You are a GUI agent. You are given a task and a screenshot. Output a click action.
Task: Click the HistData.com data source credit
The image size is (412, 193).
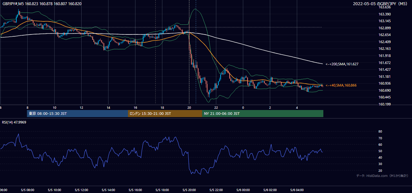[x=382, y=176]
